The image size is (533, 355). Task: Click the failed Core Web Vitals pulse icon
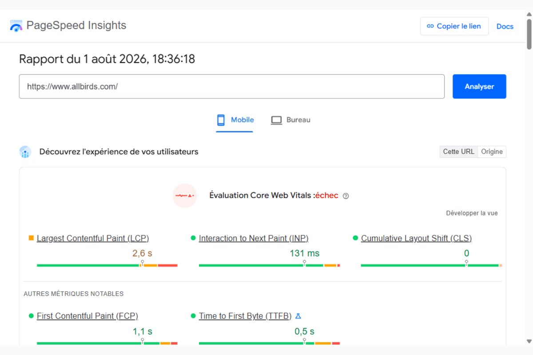185,196
